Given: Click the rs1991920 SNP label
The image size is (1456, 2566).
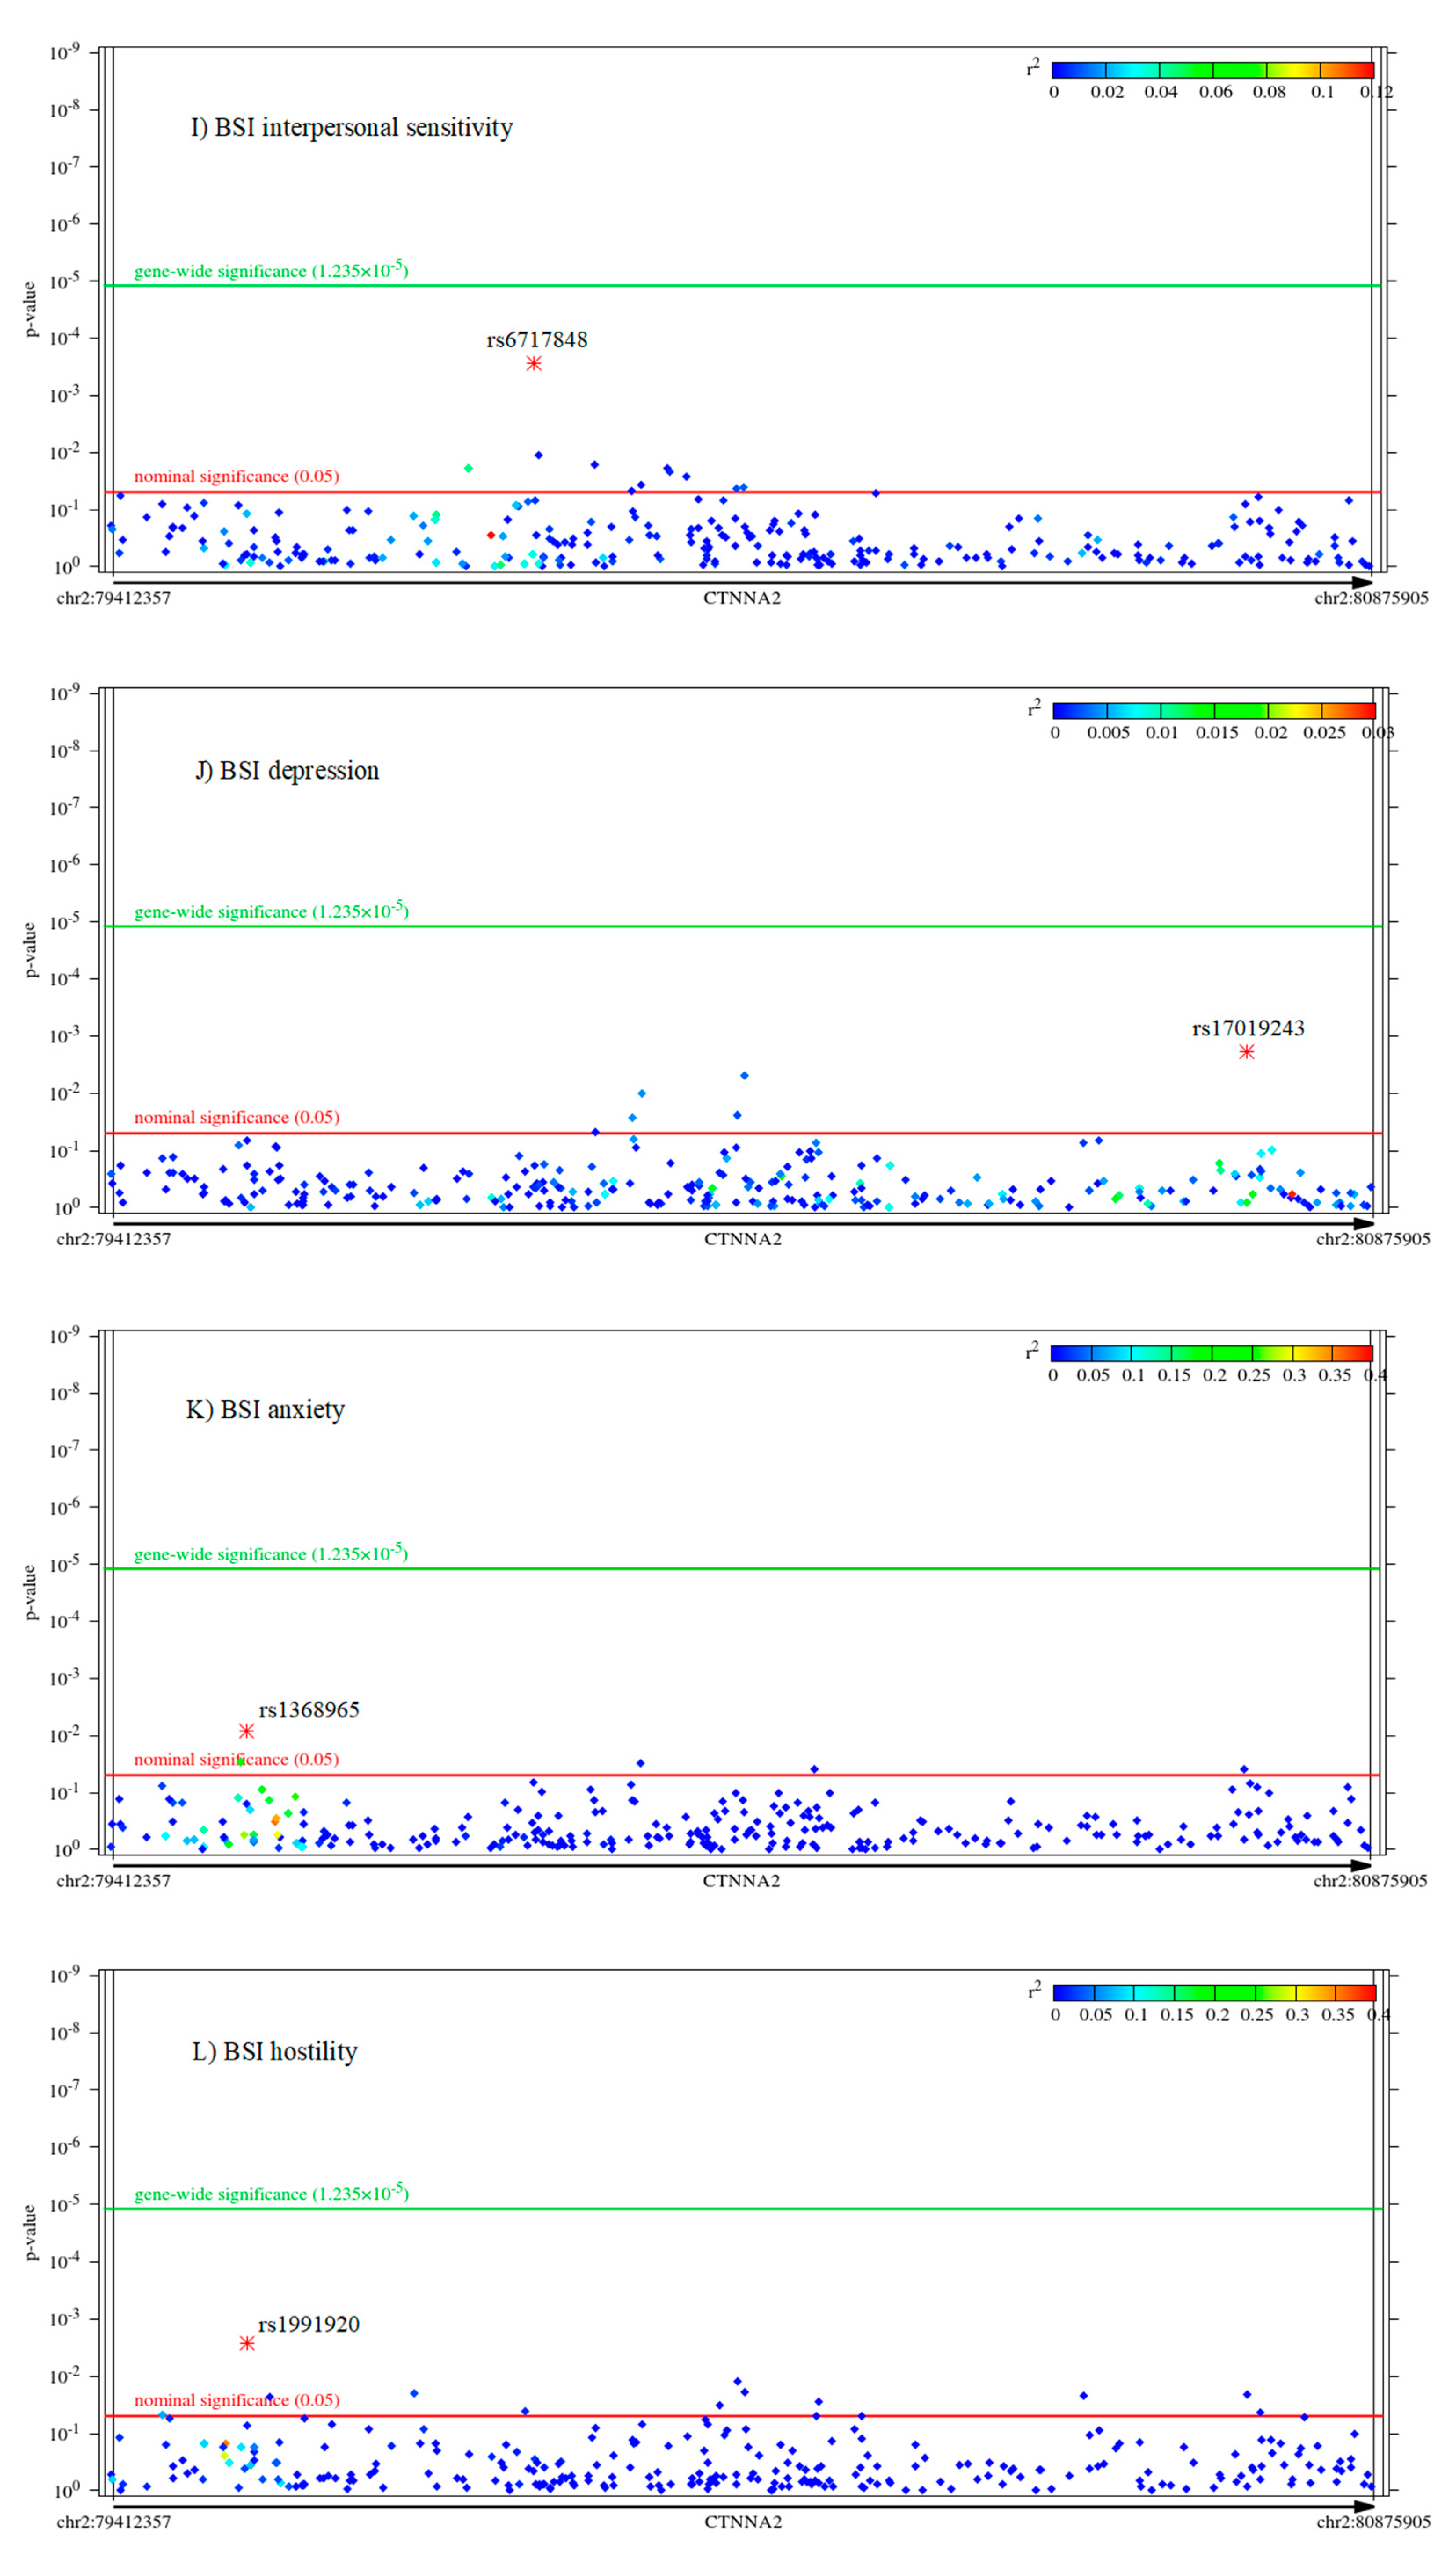Looking at the screenshot, I should [x=309, y=2324].
